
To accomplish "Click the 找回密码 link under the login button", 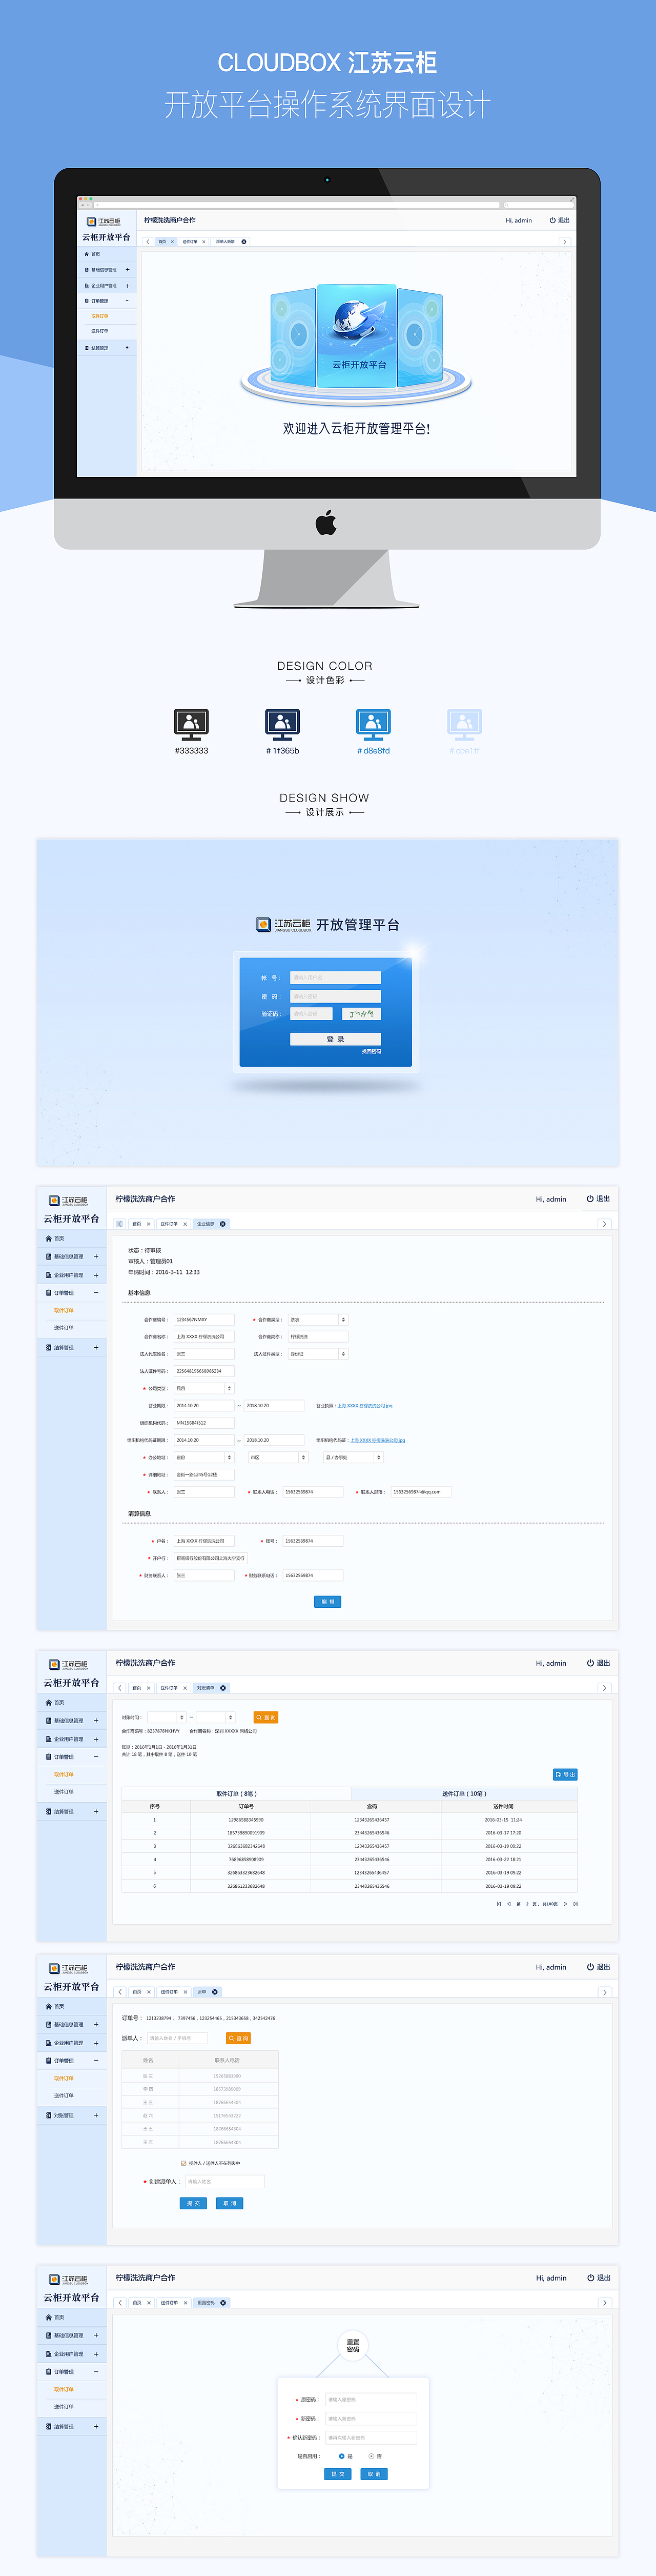I will 371,1051.
